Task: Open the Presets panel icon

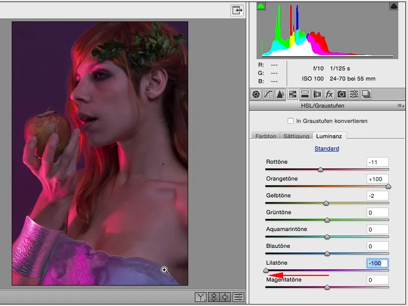Action: (353, 94)
